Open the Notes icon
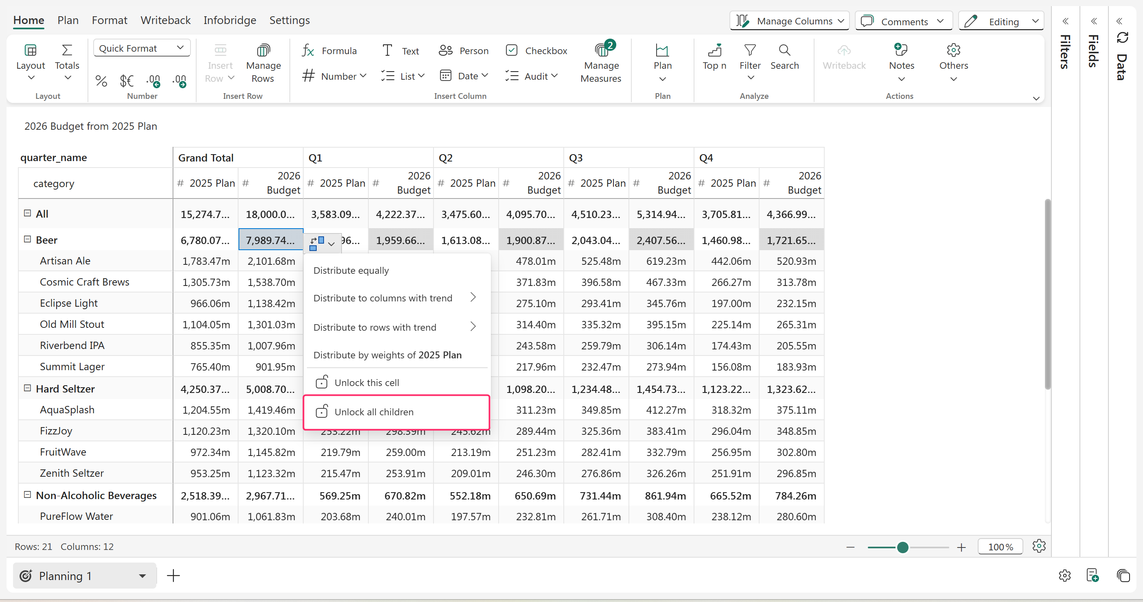 click(x=901, y=50)
